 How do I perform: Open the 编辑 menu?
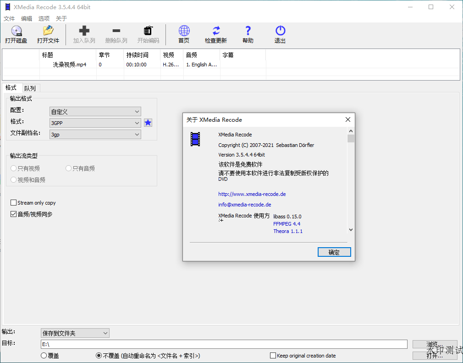click(26, 19)
